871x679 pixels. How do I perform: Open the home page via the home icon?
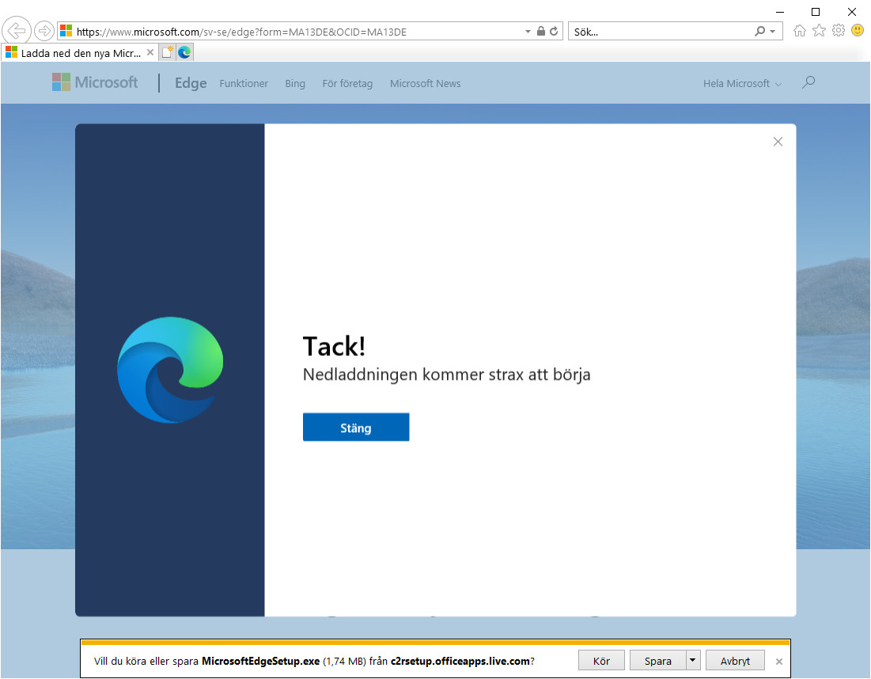point(799,30)
